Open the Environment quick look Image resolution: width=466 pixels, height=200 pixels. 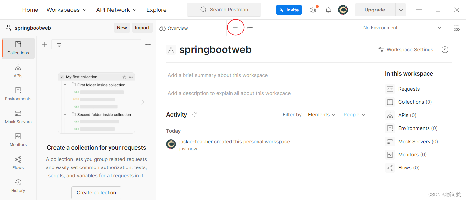click(456, 28)
